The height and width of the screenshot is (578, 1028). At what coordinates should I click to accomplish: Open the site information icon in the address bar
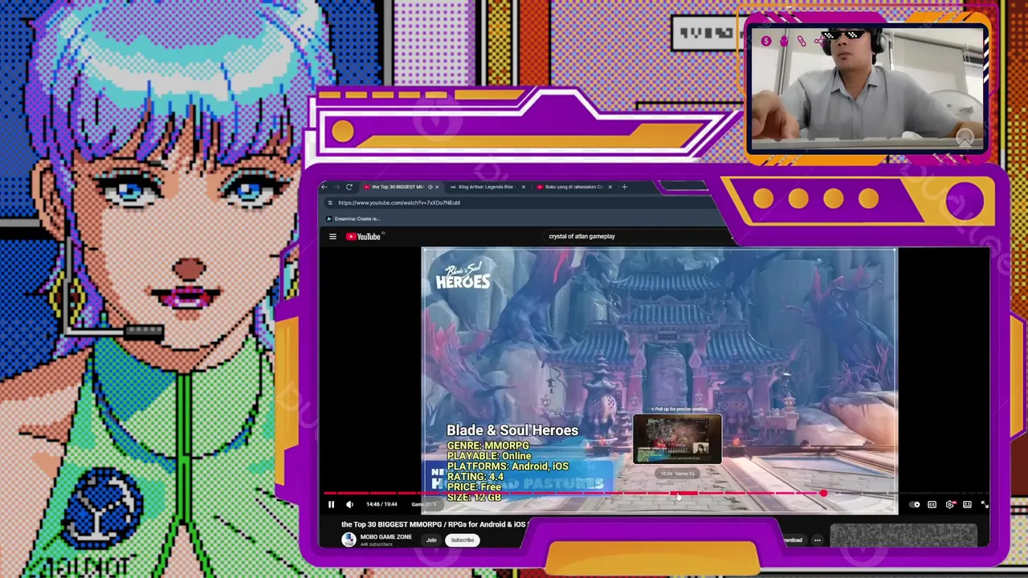tap(330, 203)
